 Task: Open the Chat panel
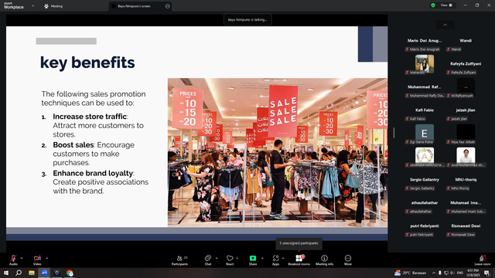(208, 260)
